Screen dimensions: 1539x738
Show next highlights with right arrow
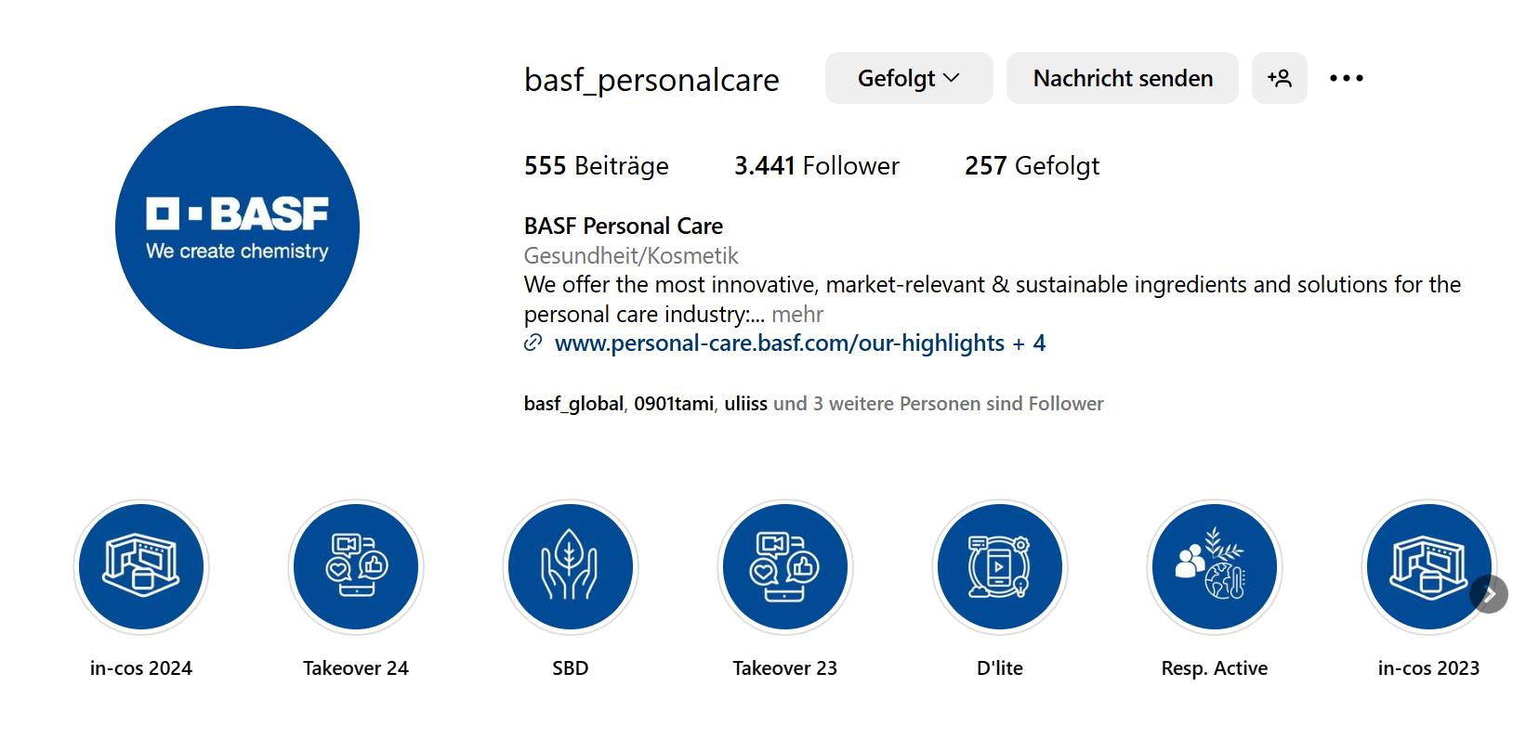[1489, 594]
